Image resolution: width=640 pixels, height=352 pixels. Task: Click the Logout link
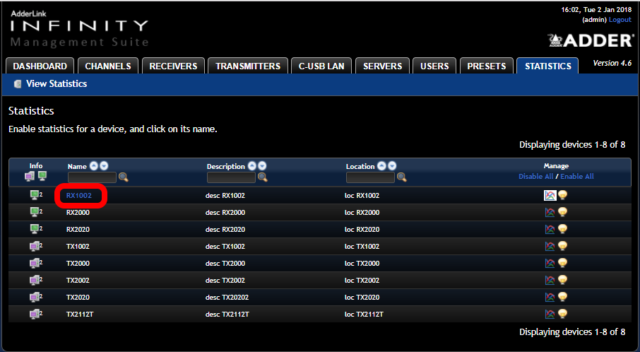coord(620,20)
